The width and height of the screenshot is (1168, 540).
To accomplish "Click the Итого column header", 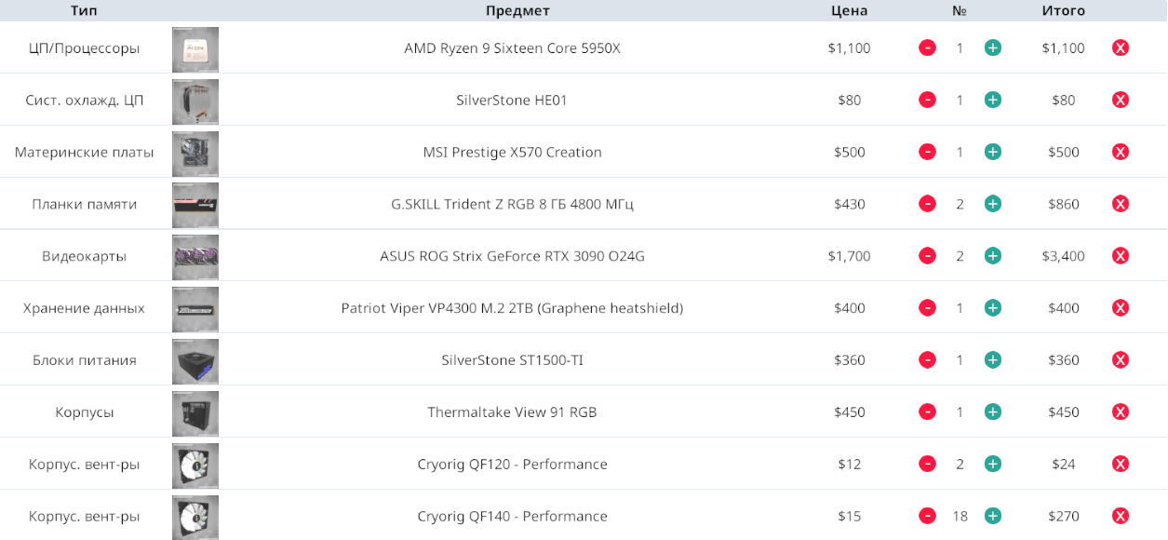I will [1064, 11].
